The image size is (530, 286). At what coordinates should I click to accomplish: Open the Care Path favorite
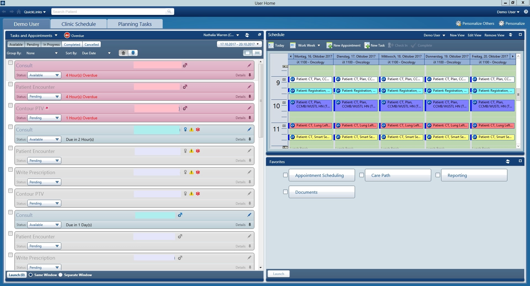[397, 175]
